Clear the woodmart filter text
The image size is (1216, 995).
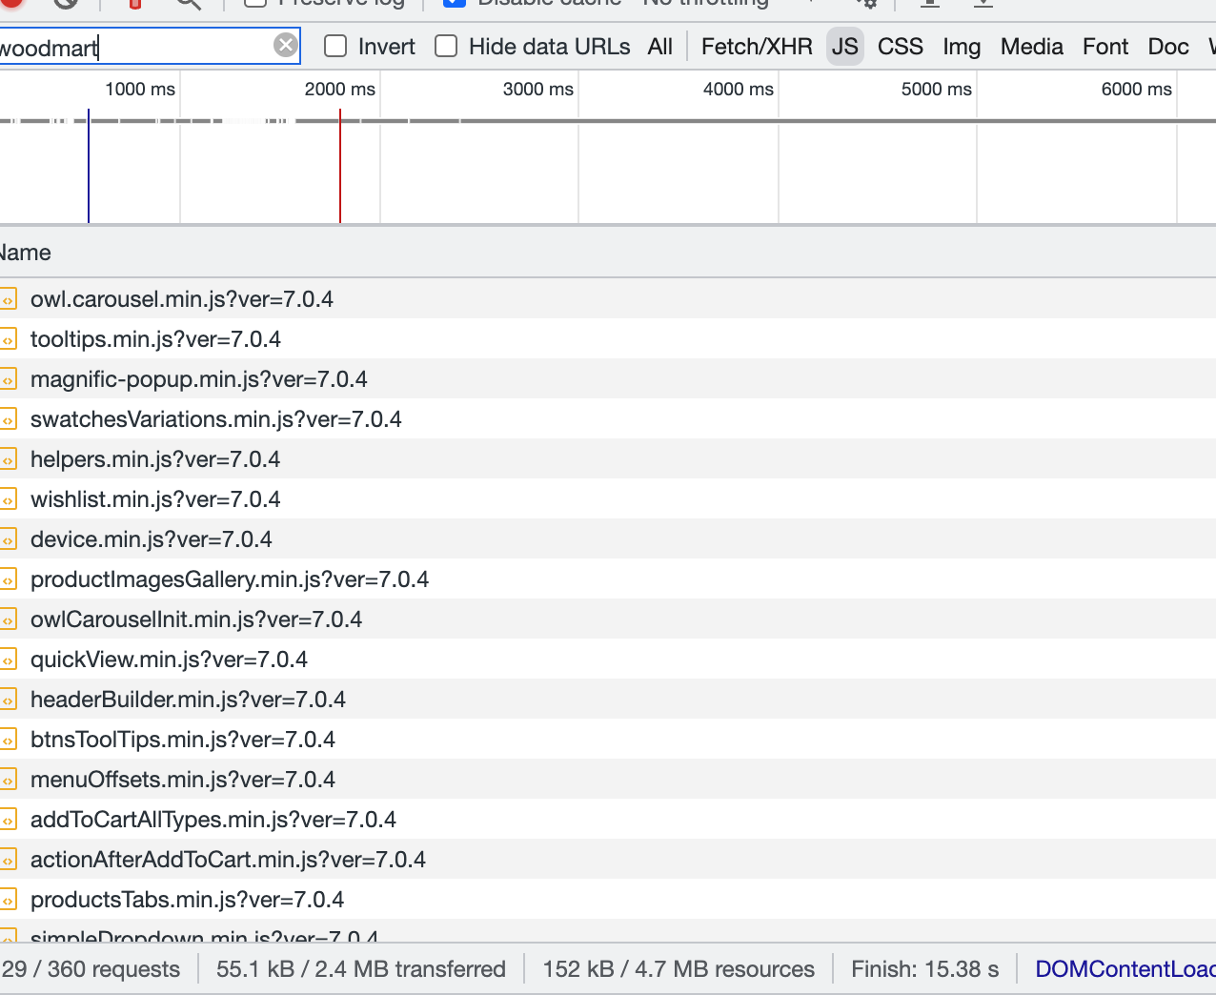tap(285, 45)
